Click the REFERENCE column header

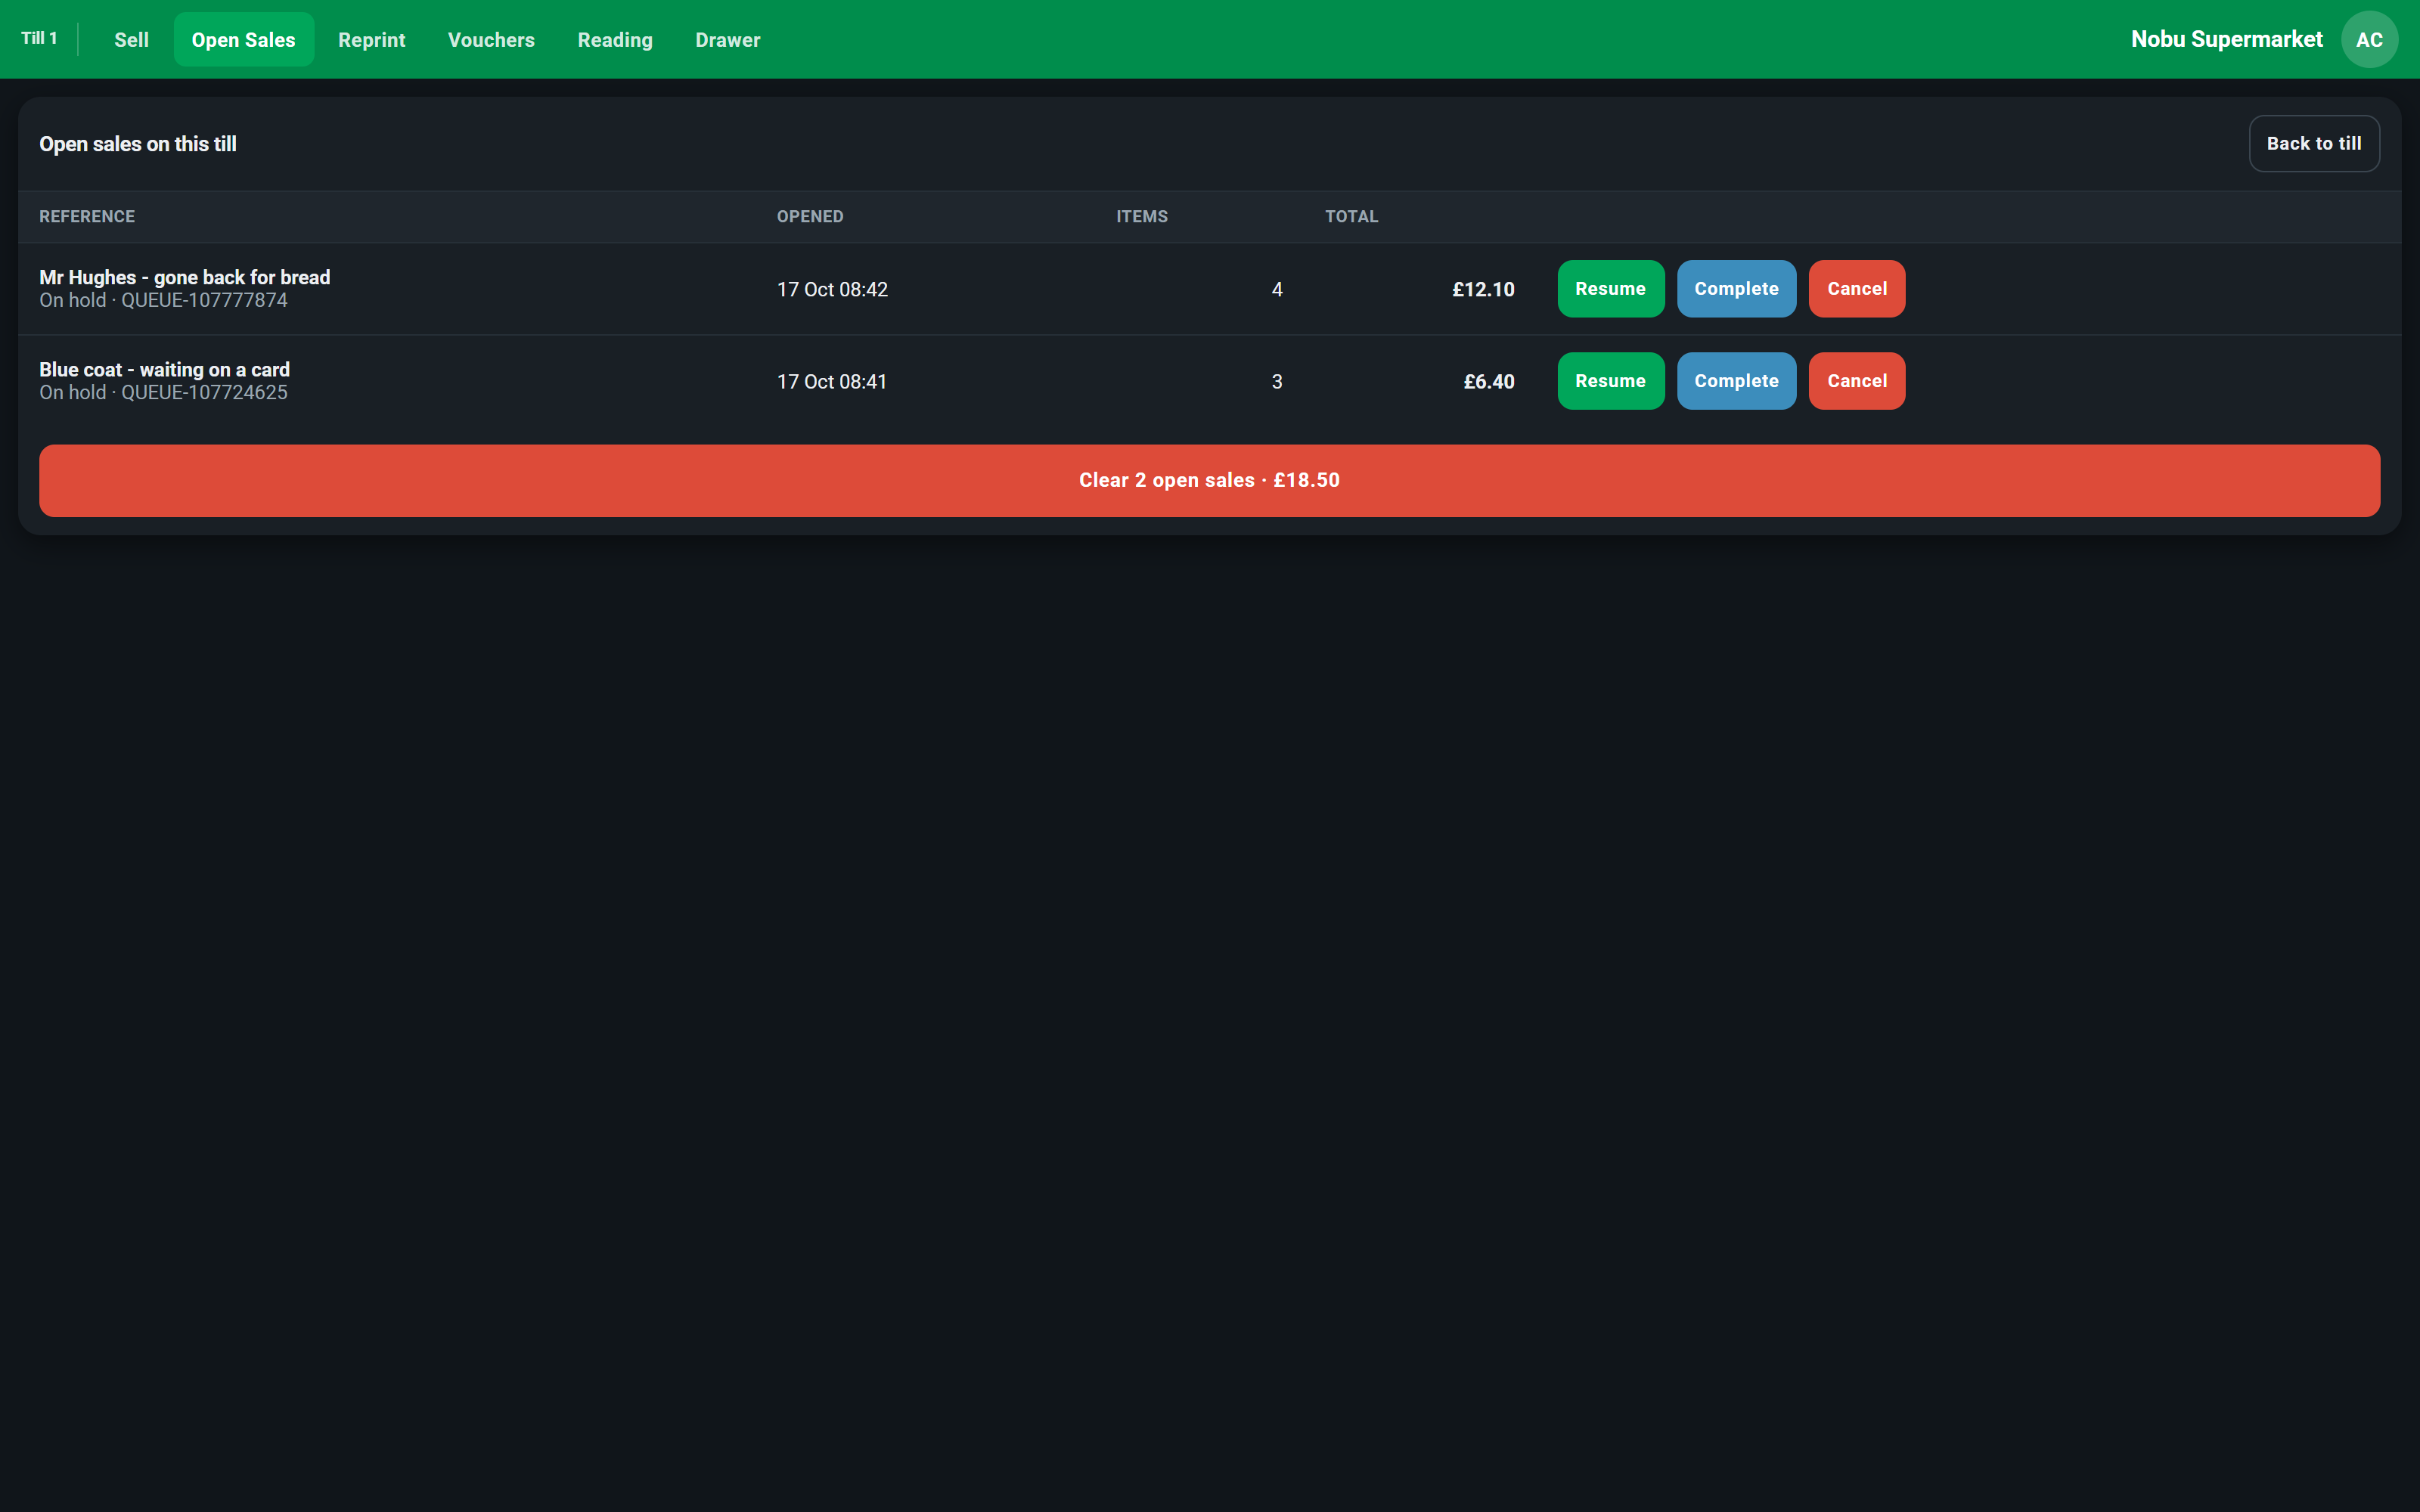(x=87, y=217)
